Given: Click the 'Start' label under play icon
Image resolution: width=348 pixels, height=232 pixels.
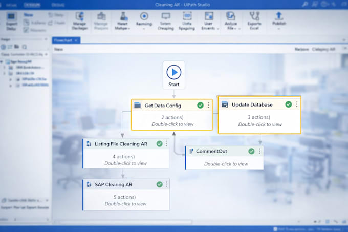Looking at the screenshot, I should pos(174,85).
